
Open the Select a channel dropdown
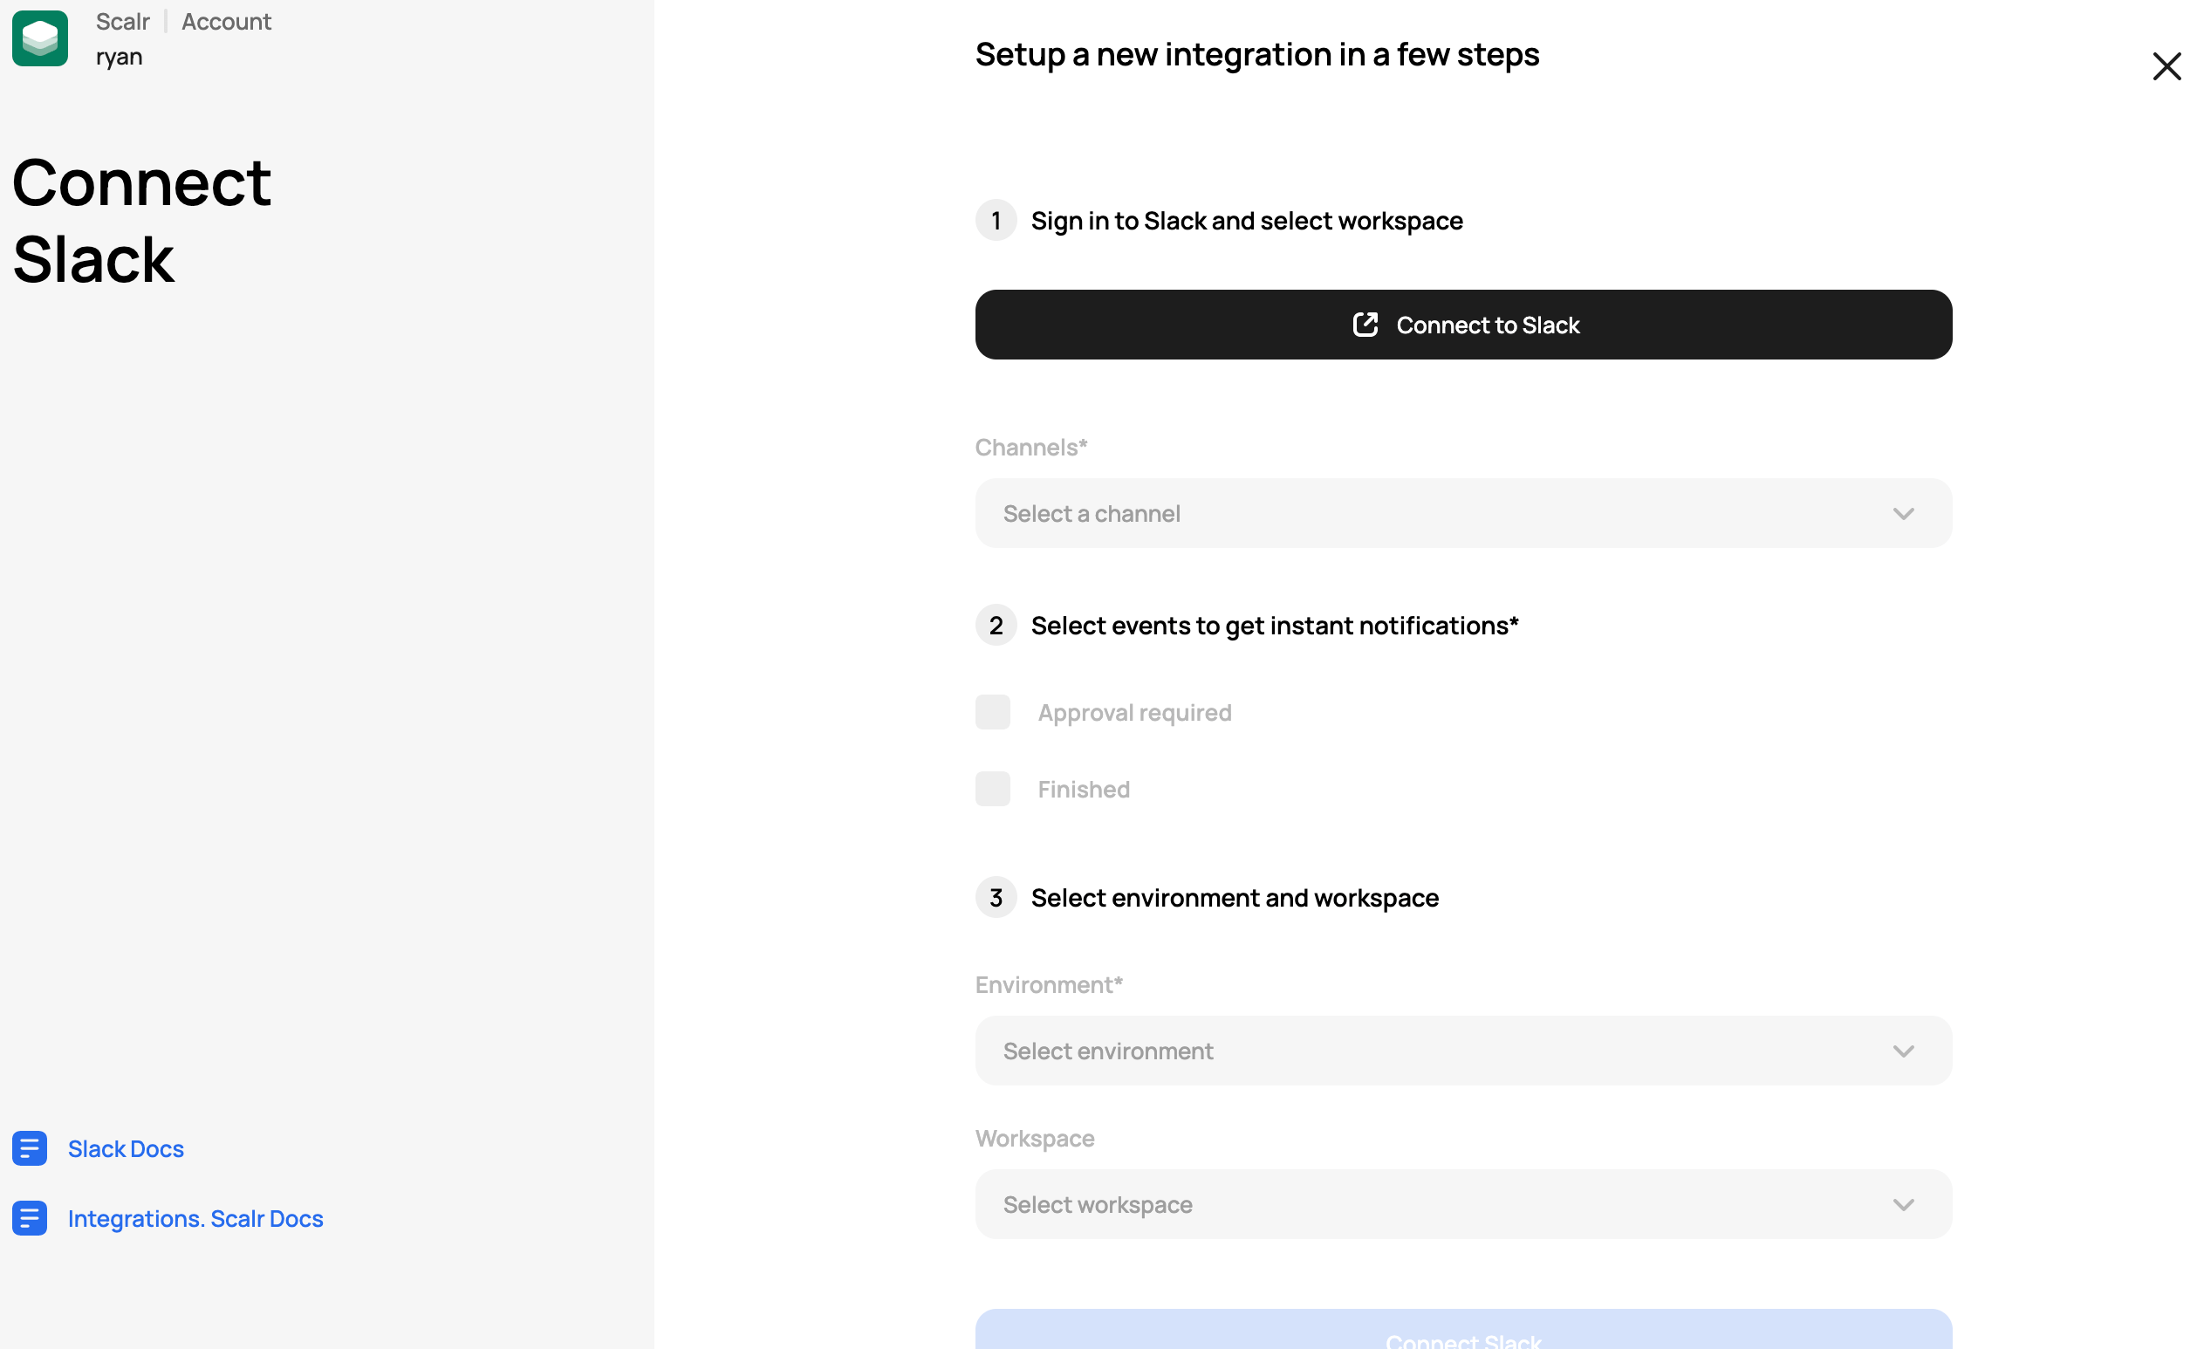click(x=1463, y=513)
